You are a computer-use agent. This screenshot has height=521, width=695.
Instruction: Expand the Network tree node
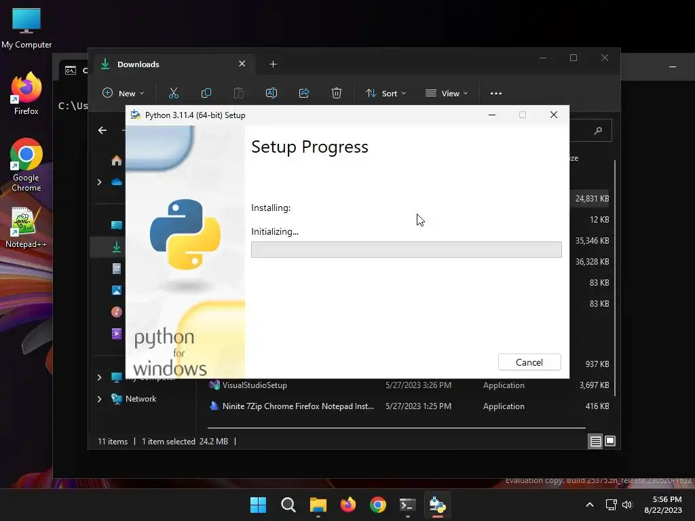(x=99, y=399)
